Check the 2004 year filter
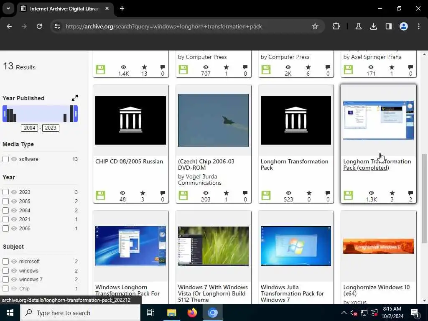 (5, 211)
